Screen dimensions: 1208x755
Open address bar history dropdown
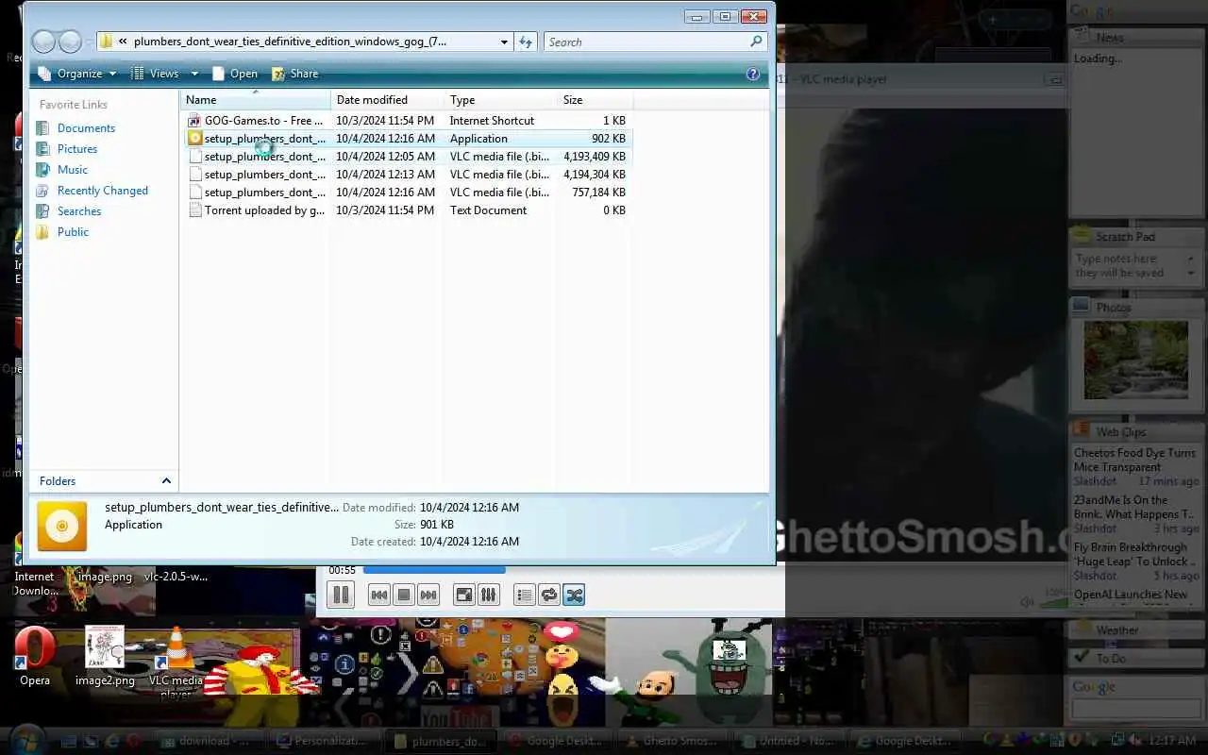click(x=504, y=42)
